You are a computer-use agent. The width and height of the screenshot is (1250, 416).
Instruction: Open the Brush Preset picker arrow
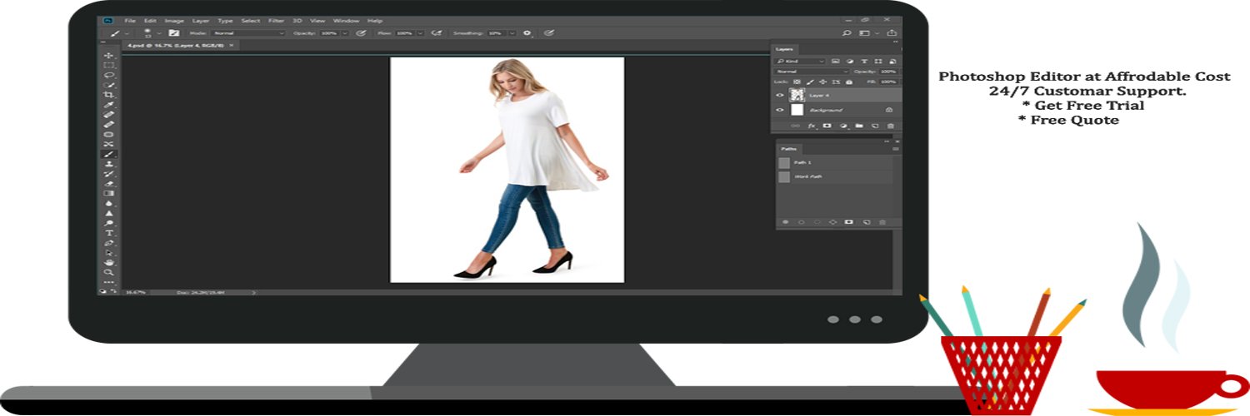(159, 33)
